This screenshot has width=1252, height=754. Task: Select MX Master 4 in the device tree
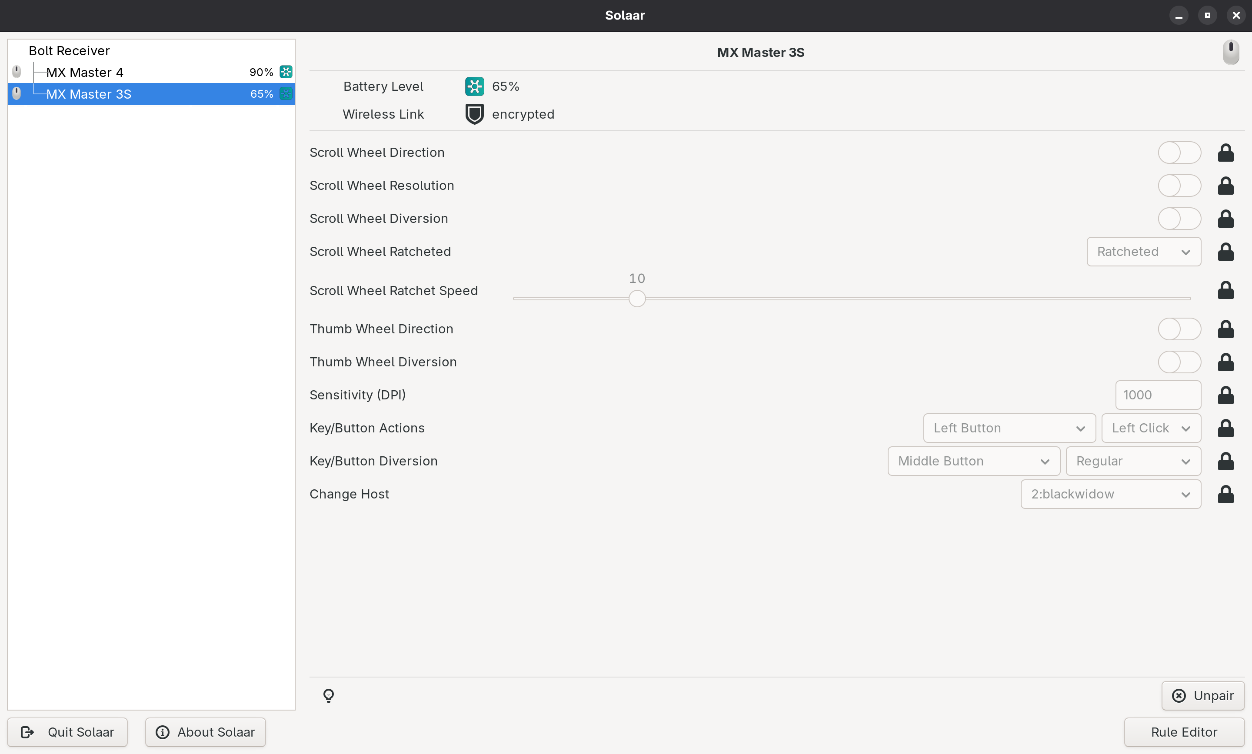[85, 72]
